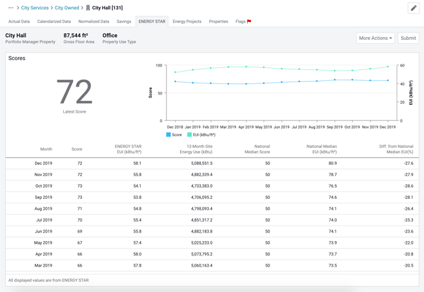Click the breadcrumb ellipsis icon
The height and width of the screenshot is (292, 424).
(x=10, y=8)
